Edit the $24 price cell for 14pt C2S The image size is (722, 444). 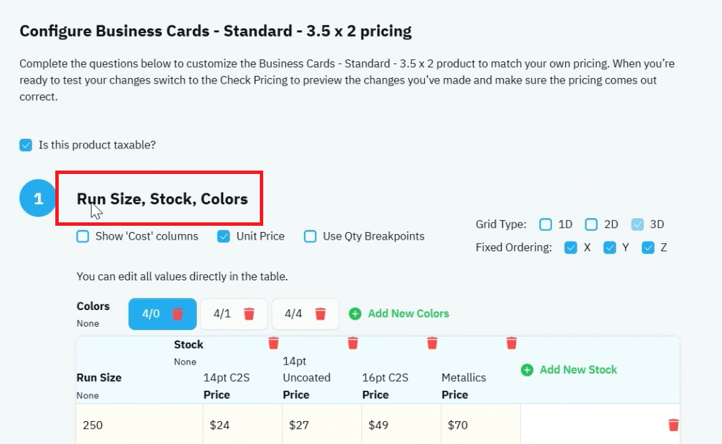coord(243,425)
